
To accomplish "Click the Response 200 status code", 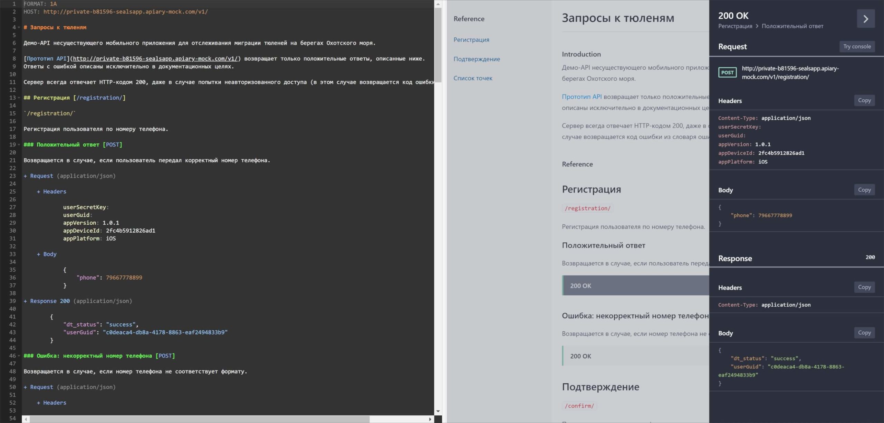I will (870, 257).
